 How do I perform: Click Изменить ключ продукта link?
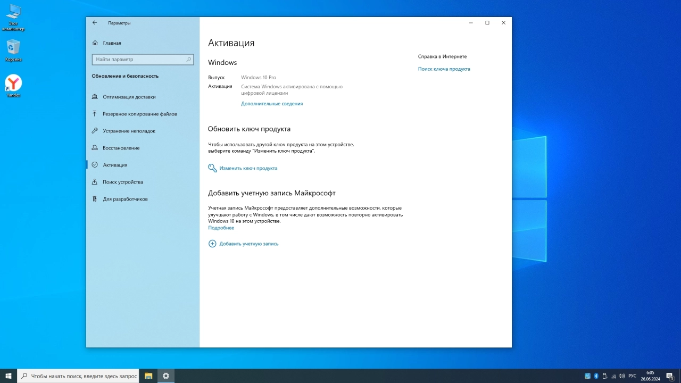(248, 168)
